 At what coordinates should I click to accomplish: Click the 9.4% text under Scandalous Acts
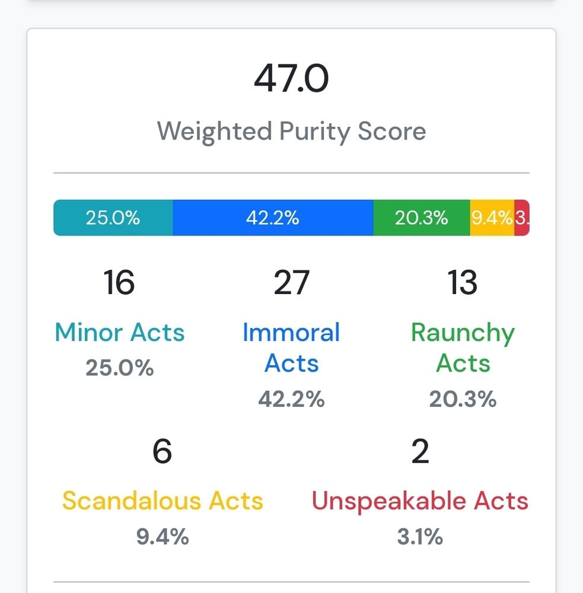[x=163, y=537]
